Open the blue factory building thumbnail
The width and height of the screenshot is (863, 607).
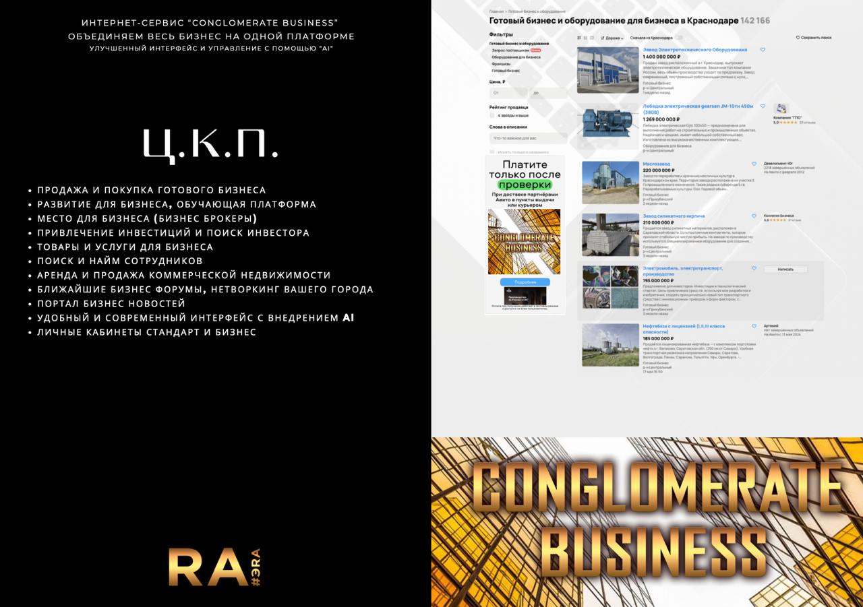coord(607,69)
